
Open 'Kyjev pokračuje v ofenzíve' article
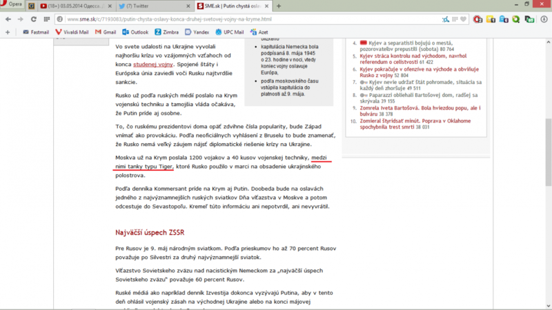tap(420, 72)
